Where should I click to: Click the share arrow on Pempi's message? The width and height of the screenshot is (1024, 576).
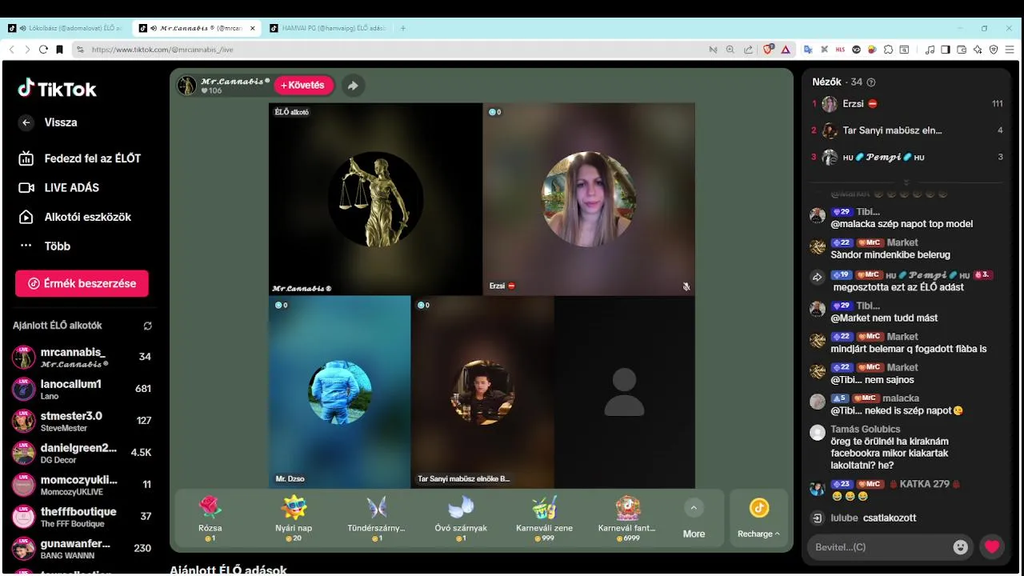tap(818, 277)
